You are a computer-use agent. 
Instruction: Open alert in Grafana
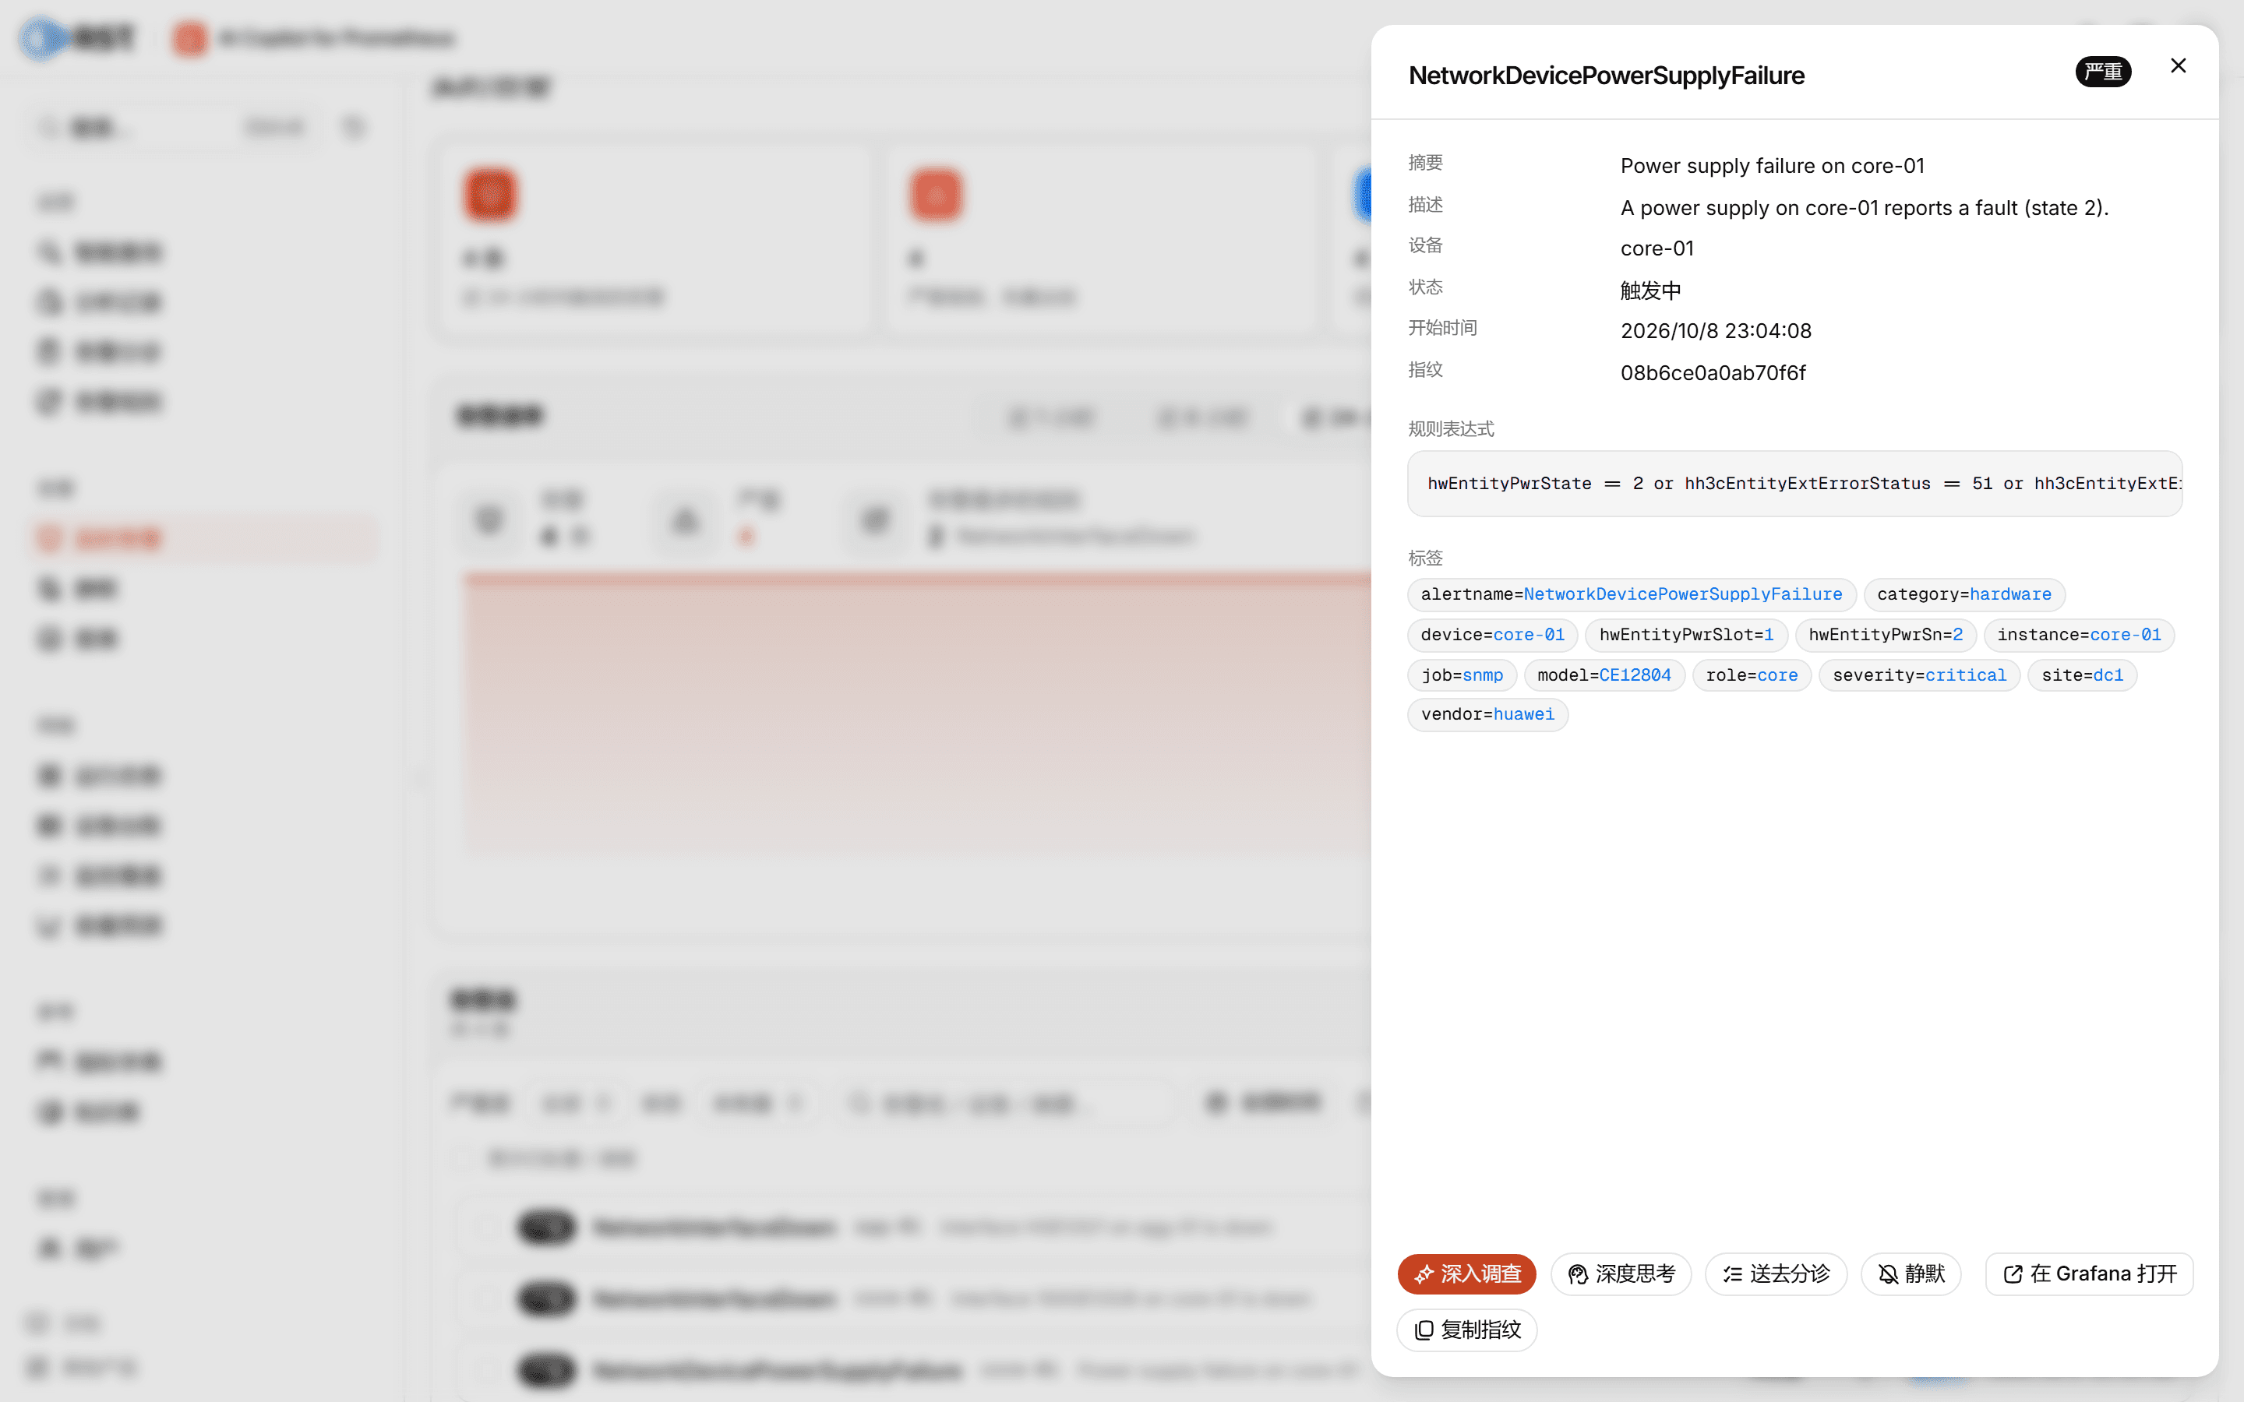coord(2089,1274)
